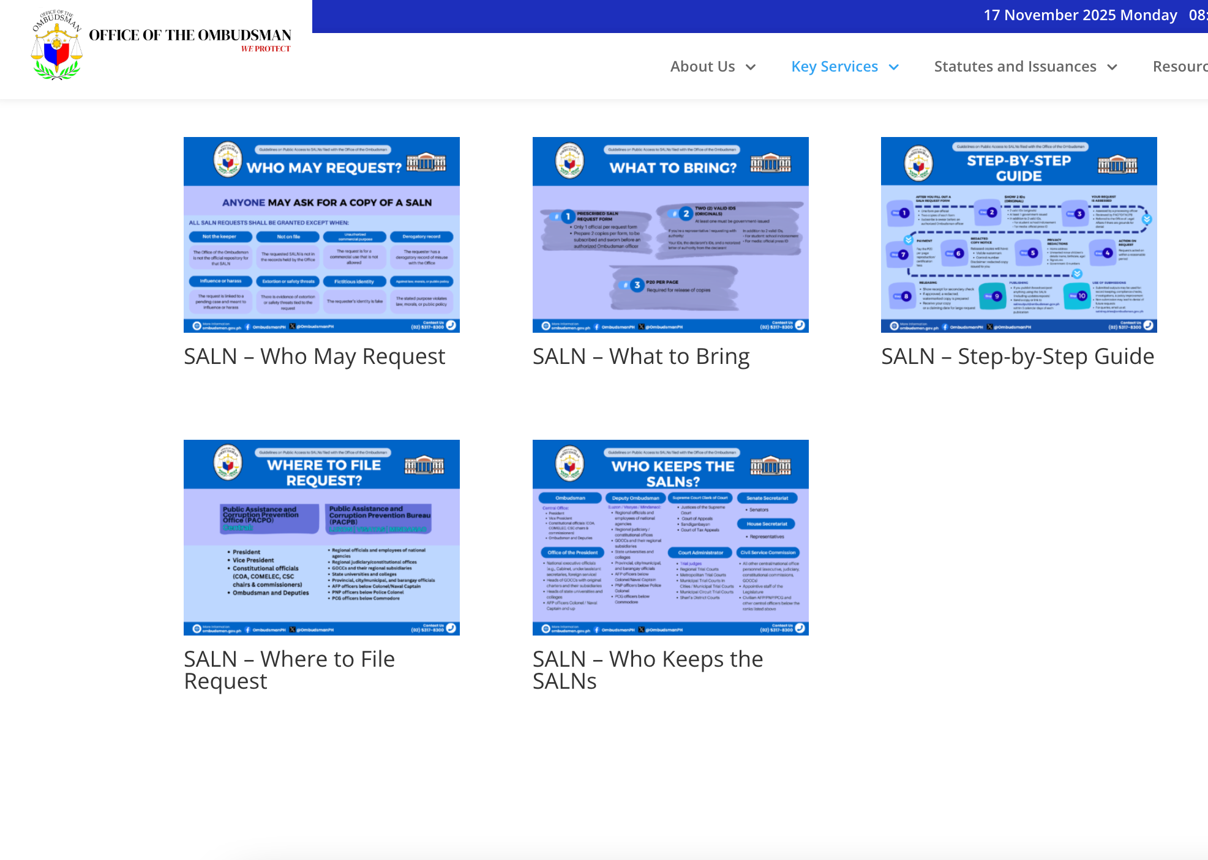
Task: Open the Key Services menu
Action: coord(834,67)
